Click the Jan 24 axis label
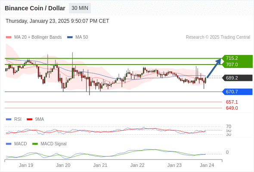254x172 pixels. click(x=207, y=165)
